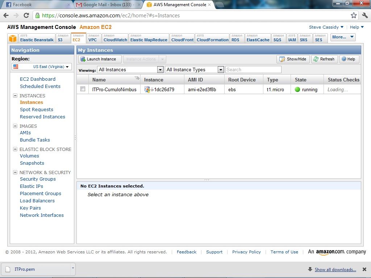This screenshot has width=371, height=278.
Task: Switch to the CloudFront service tab
Action: click(x=182, y=38)
